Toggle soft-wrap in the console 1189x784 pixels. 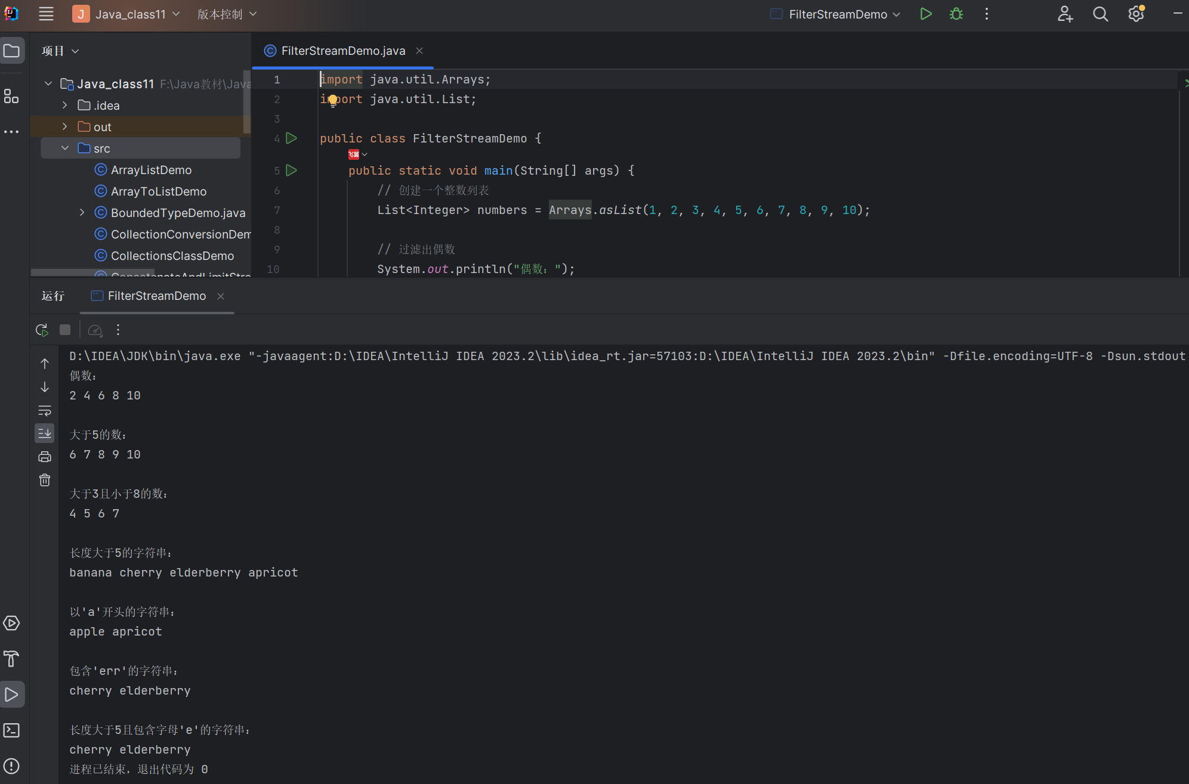45,410
